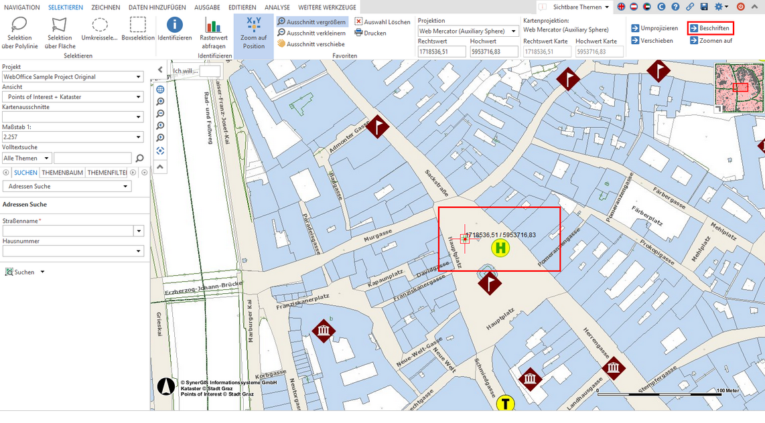Zoom in with the map plus magnifier
Viewport: 765px width, 423px height.
click(160, 102)
